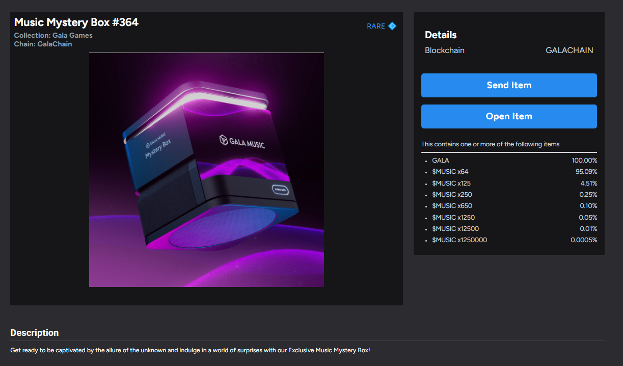
Task: Select the $MUSIC x64 item
Action: click(450, 172)
